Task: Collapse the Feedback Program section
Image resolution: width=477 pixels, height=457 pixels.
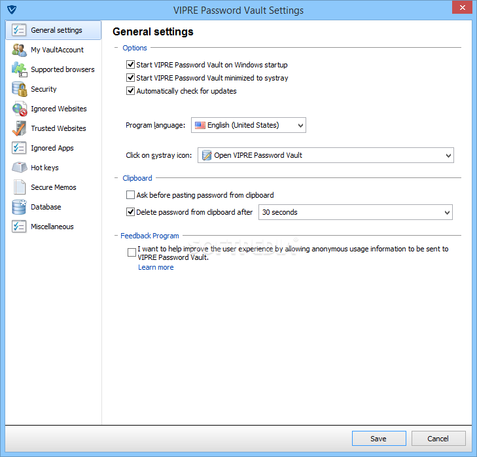Action: point(116,235)
